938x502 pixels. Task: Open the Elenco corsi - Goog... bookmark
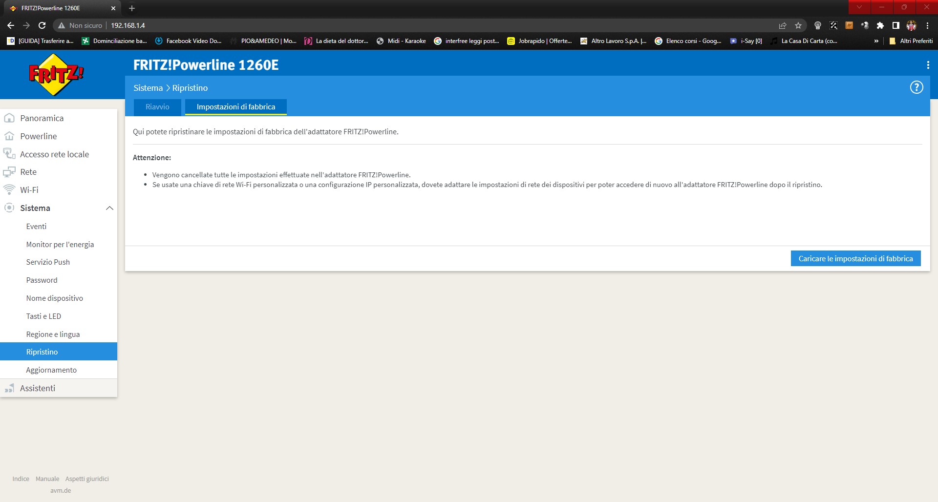[x=688, y=41]
